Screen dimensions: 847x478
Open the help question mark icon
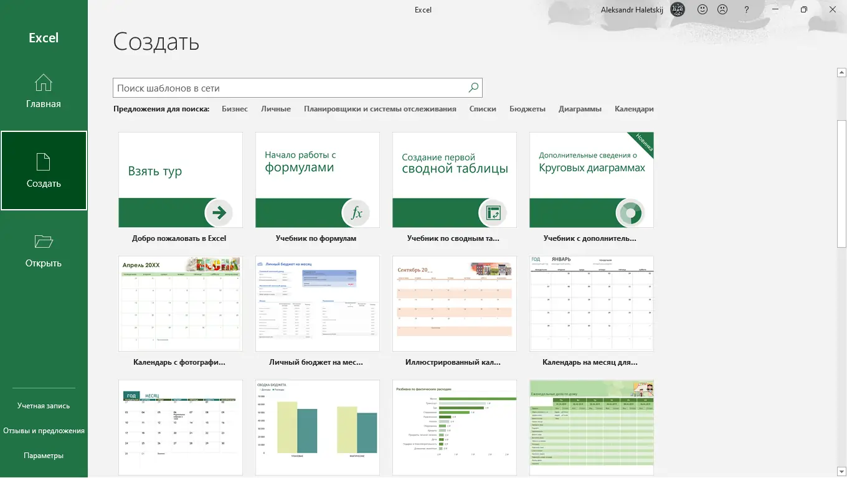[747, 10]
